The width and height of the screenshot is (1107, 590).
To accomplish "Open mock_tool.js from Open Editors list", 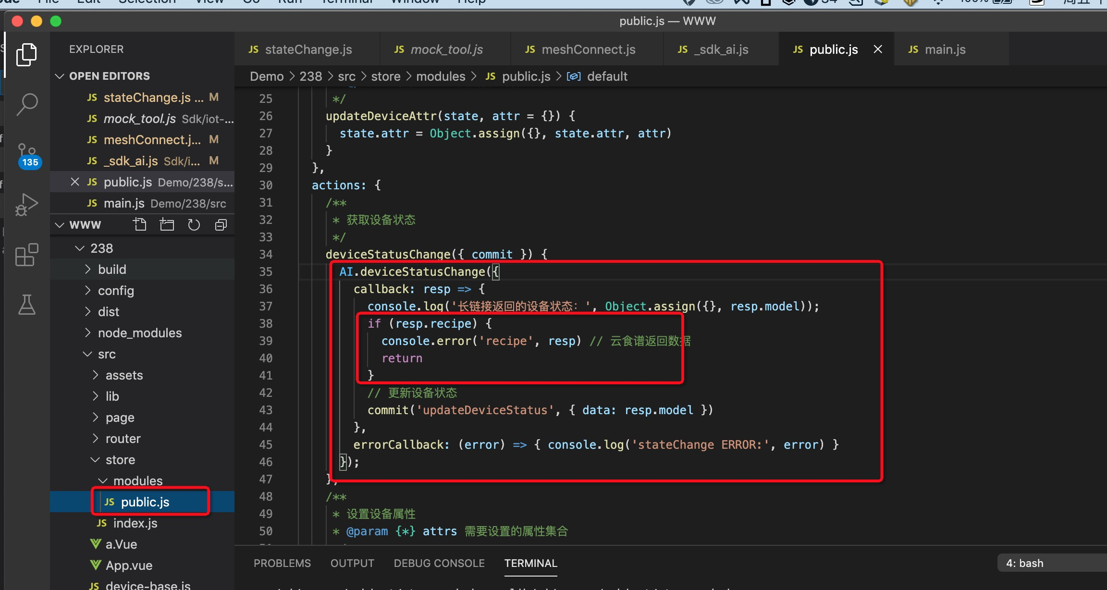I will (142, 119).
